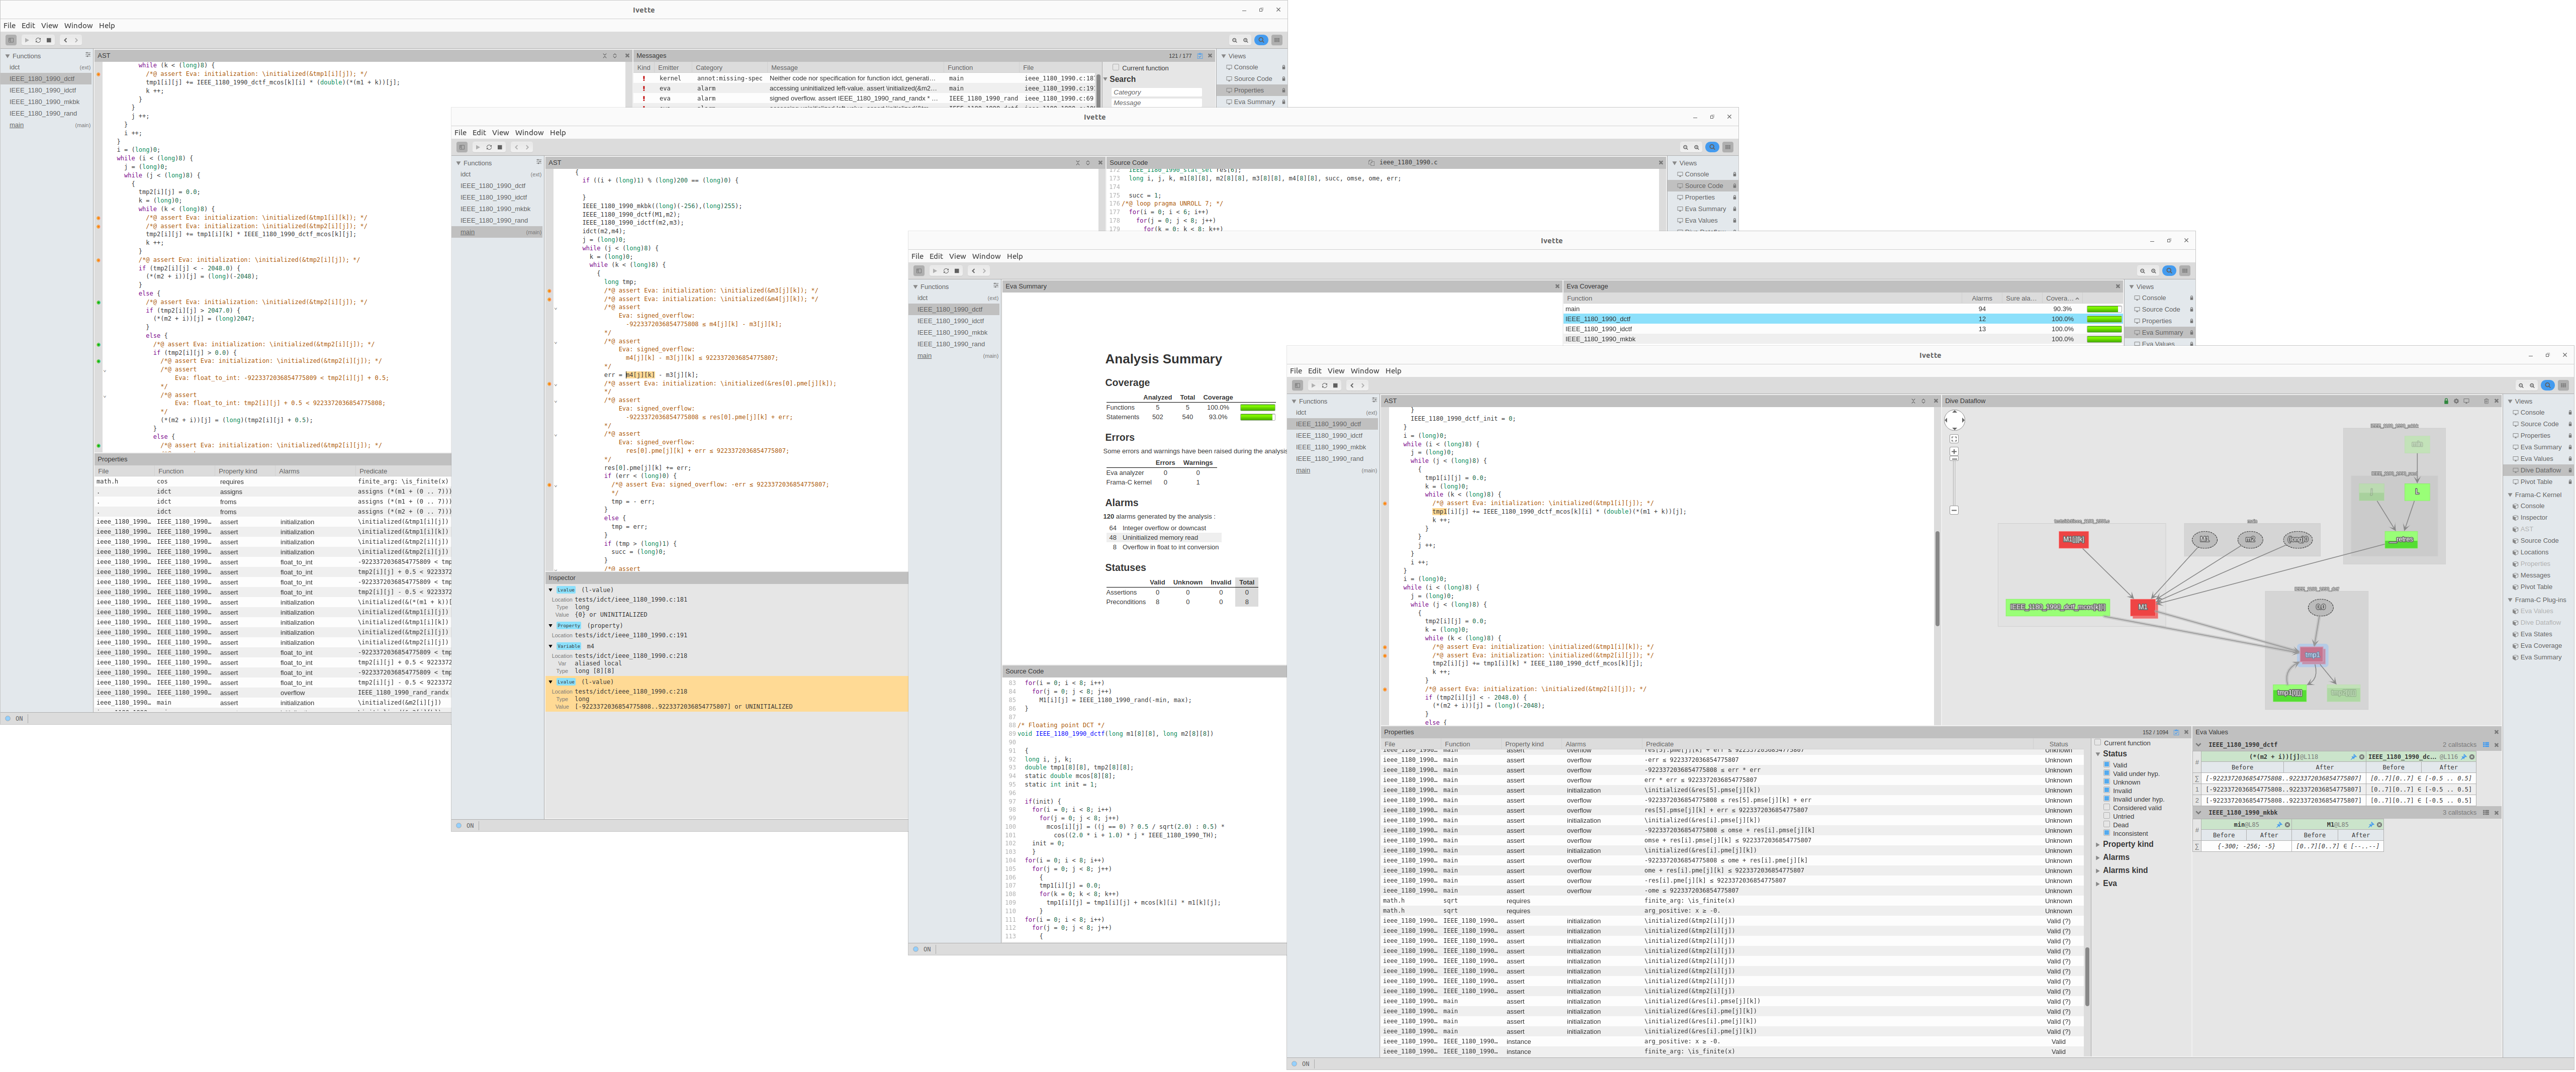Click the stop icon in front window toolbar
This screenshot has height=1072, width=2576.
click(1335, 385)
